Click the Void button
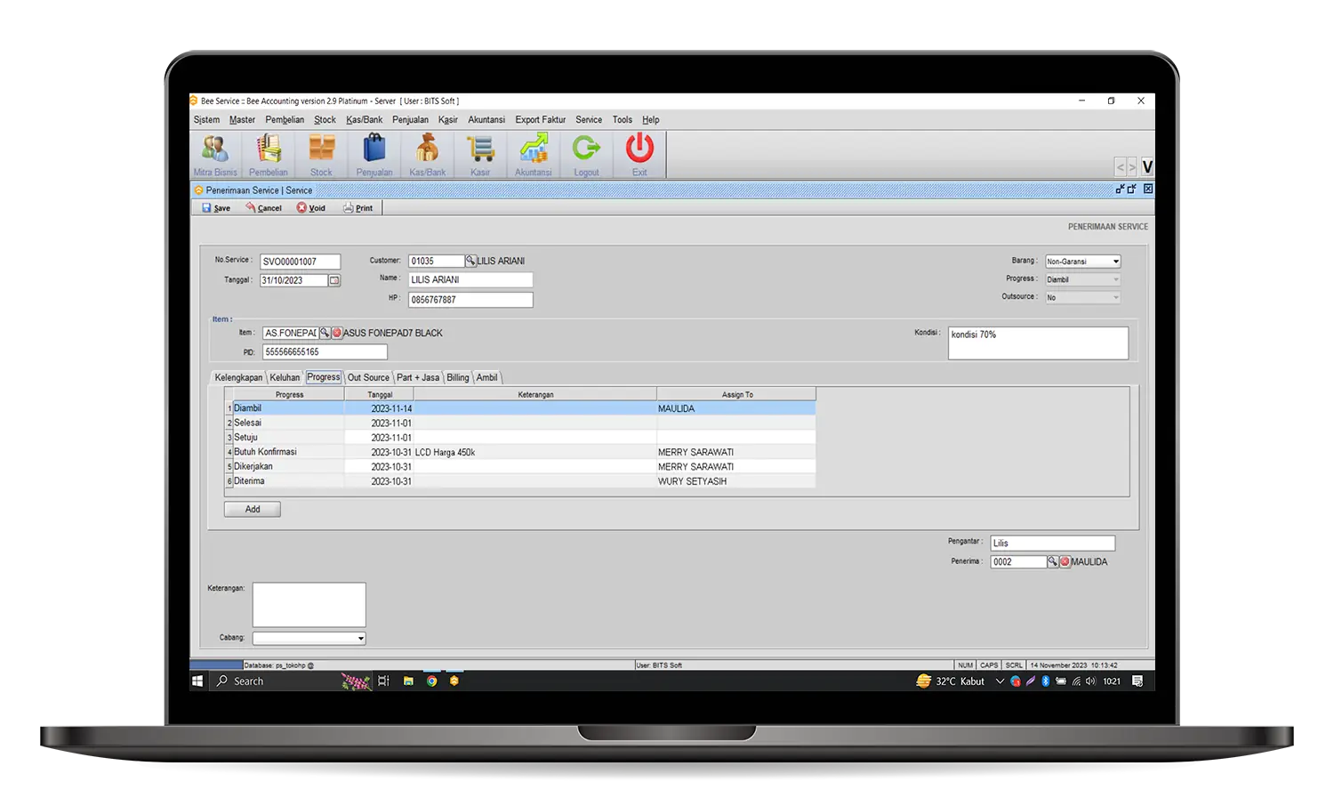Viewport: 1334px width, 806px height. 311,208
